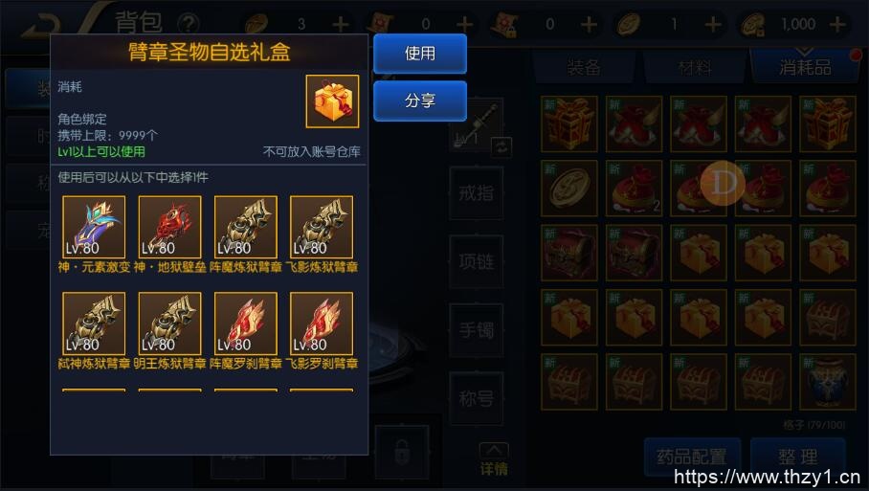This screenshot has height=491, width=869.
Task: Select the 飞影罗刹臂章 red armband
Action: click(322, 324)
